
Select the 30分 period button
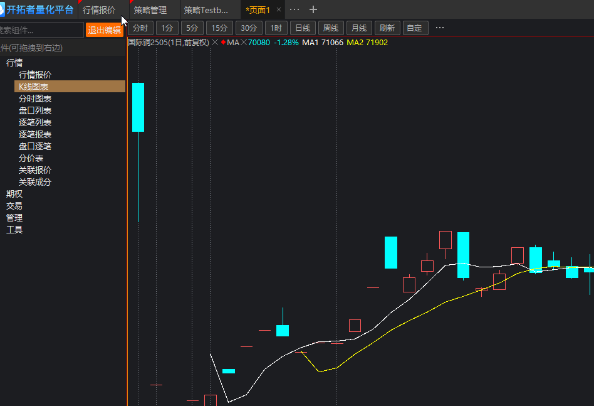tap(249, 28)
